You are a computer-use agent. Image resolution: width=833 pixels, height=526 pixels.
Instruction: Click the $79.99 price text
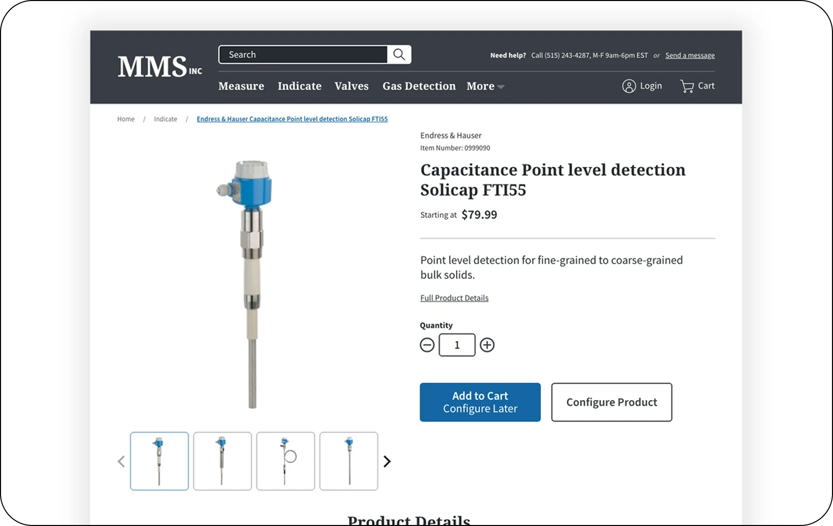479,215
